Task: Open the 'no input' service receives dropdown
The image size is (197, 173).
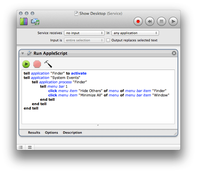Action: [x=84, y=33]
